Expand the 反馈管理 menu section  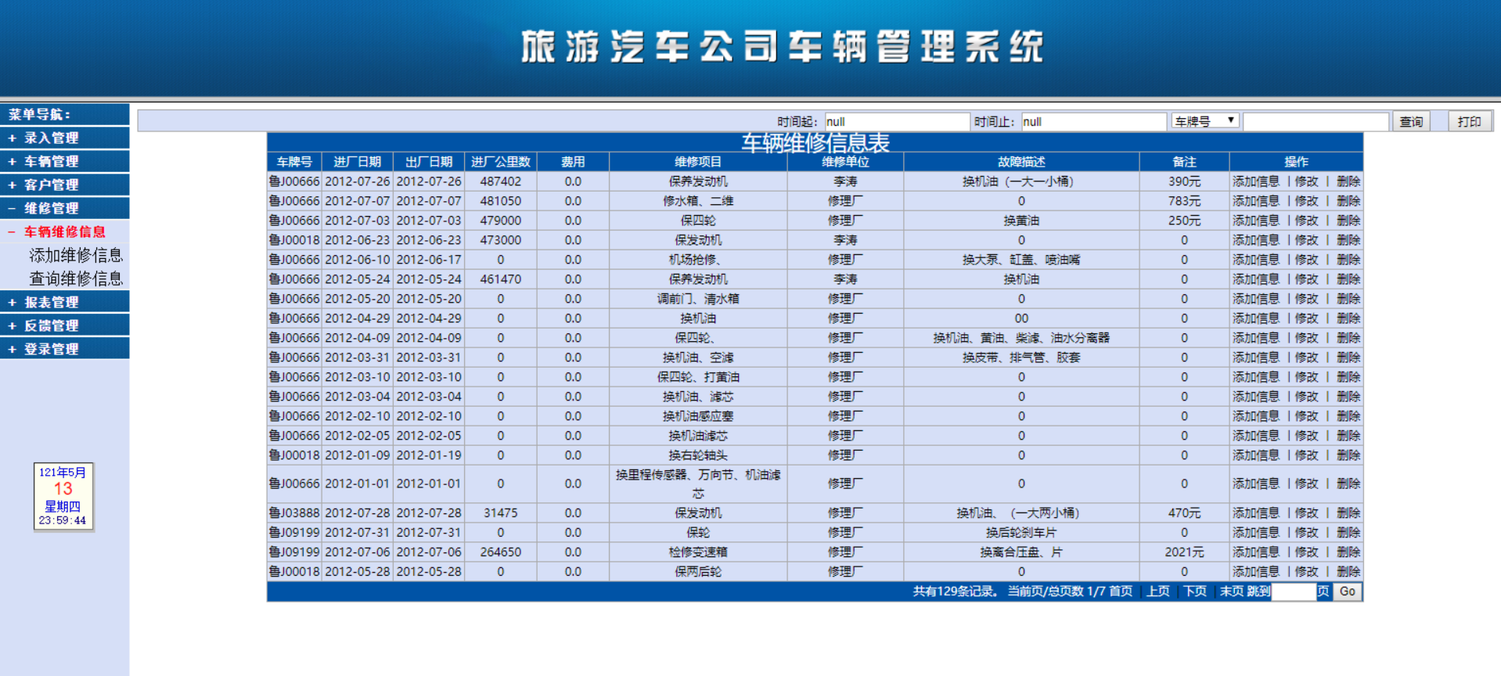tap(64, 325)
